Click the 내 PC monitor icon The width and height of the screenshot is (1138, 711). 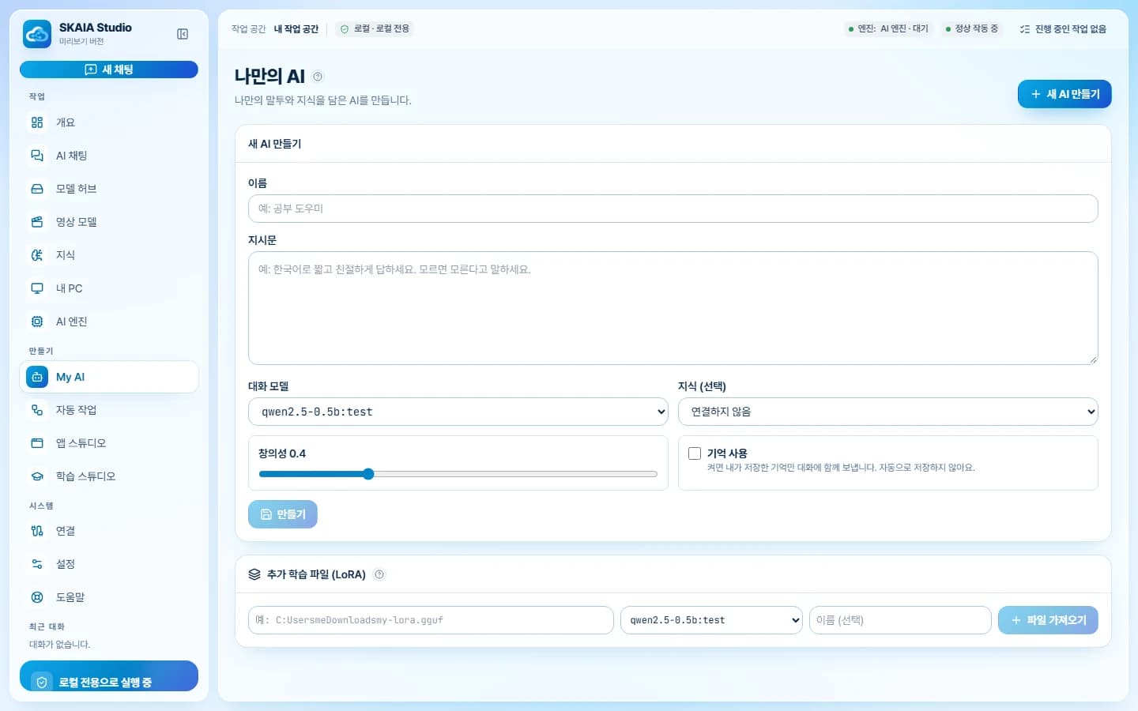click(37, 288)
